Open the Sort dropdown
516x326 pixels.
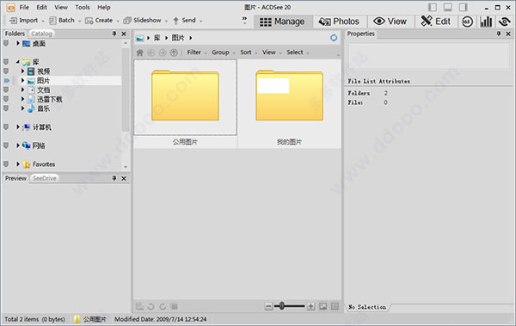pos(249,52)
